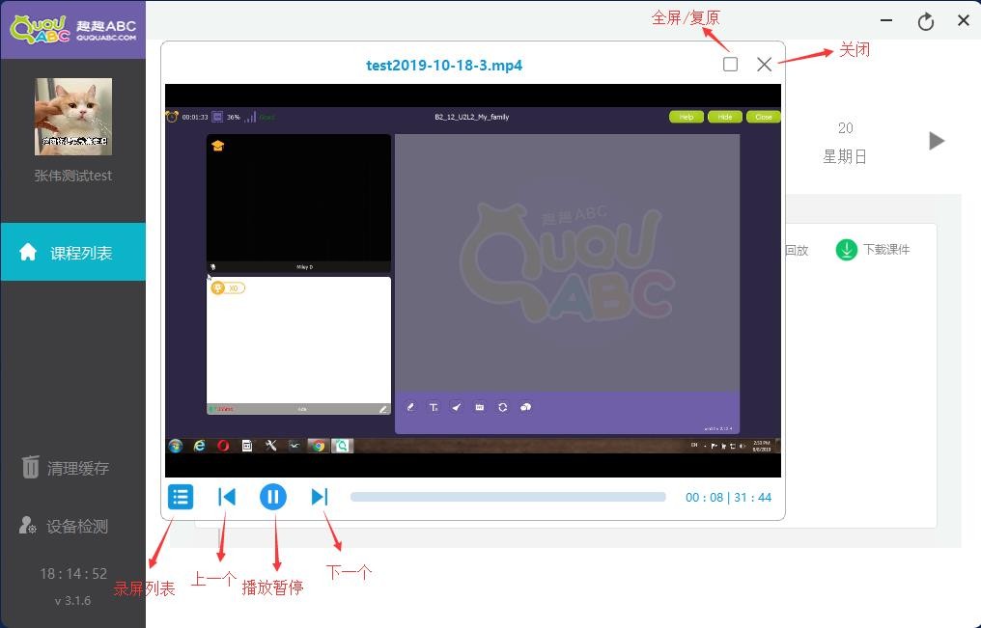Open the recording list in video player
This screenshot has height=628, width=981.
point(181,497)
